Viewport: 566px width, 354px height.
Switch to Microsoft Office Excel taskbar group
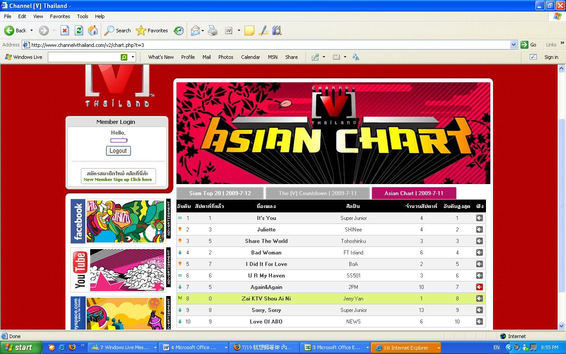336,347
